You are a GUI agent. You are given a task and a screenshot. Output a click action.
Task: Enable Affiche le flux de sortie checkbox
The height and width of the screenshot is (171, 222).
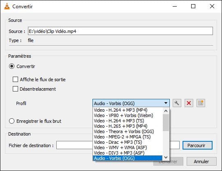pyautogui.click(x=15, y=80)
